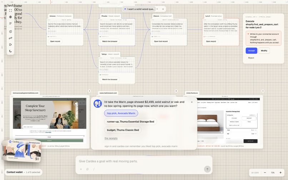This screenshot has width=288, height=180.
Task: Select the www.thuma.co tab label
Action: [192, 93]
